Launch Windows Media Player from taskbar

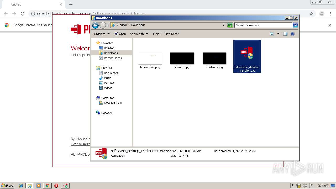[39, 186]
